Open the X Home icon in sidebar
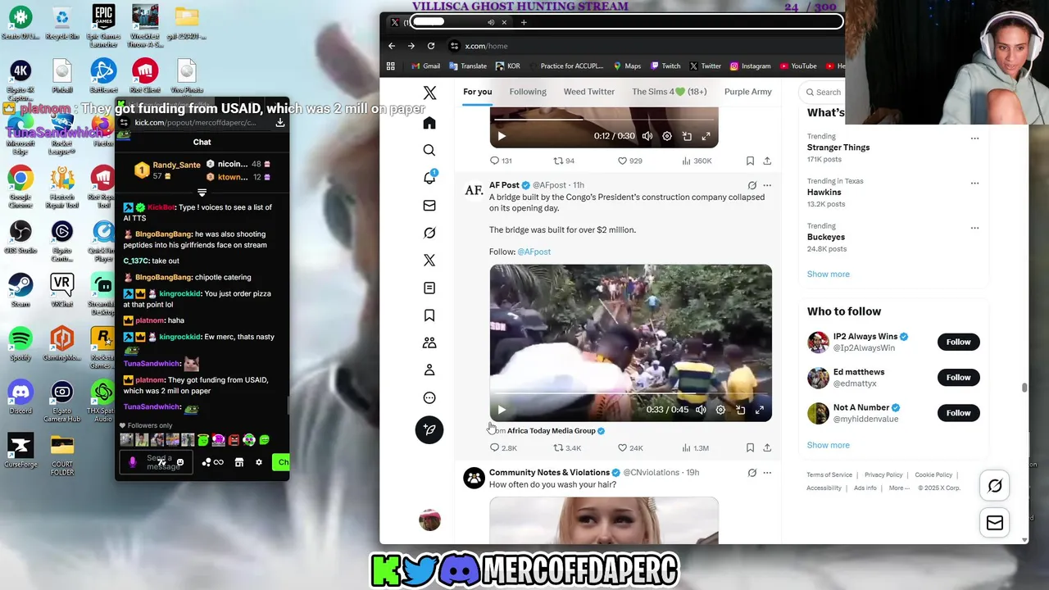 pyautogui.click(x=429, y=123)
